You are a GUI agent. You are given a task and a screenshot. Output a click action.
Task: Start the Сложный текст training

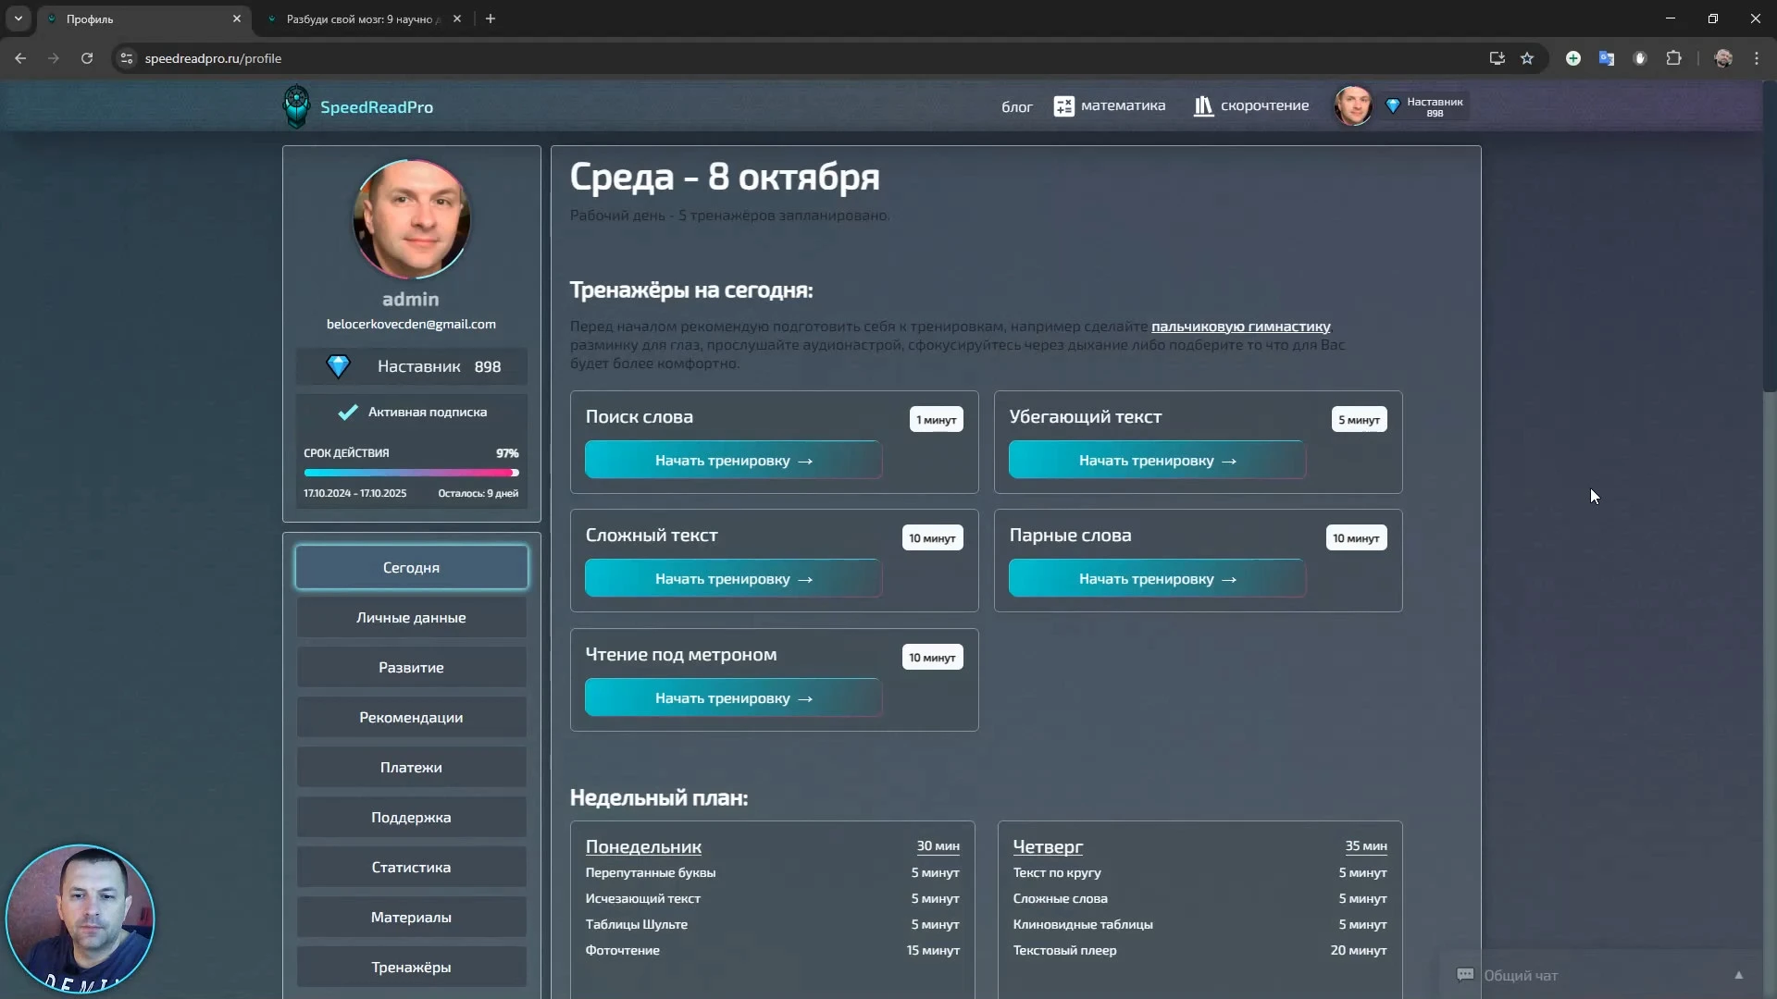[733, 578]
